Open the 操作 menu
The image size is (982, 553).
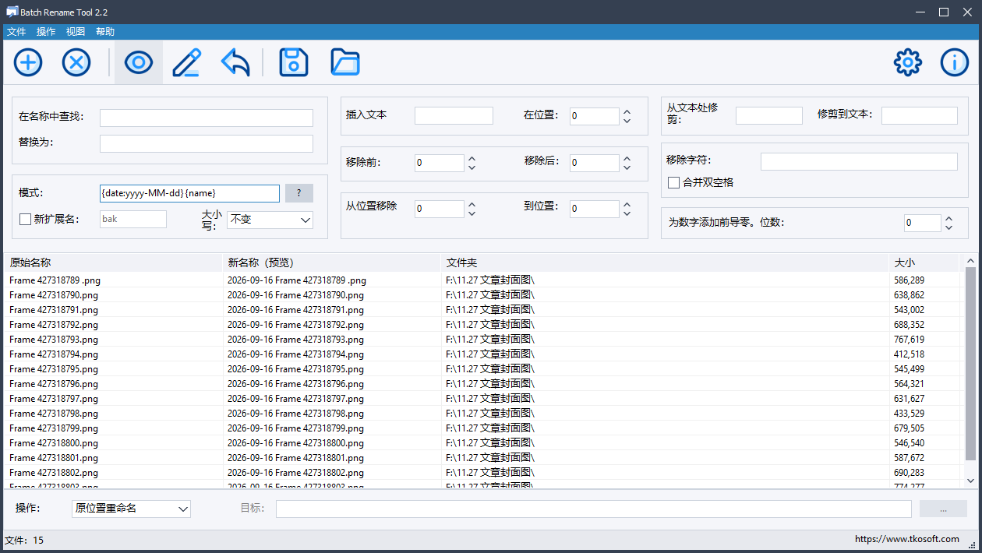tap(46, 32)
